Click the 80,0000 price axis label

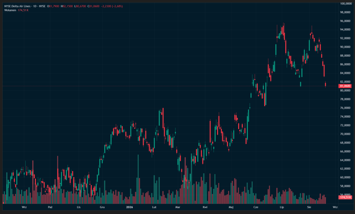point(346,90)
